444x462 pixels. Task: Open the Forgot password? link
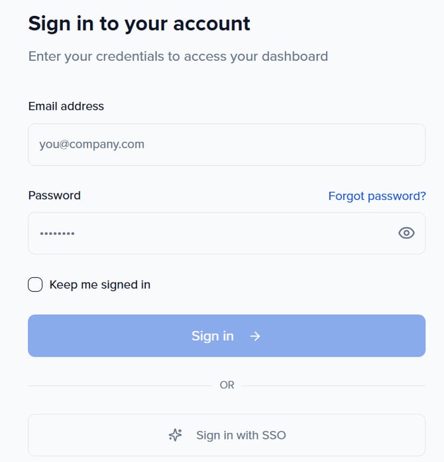coord(376,196)
